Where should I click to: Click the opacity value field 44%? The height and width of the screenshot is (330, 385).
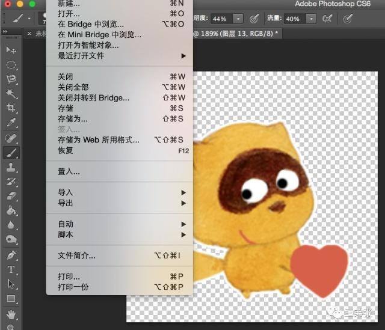click(221, 19)
